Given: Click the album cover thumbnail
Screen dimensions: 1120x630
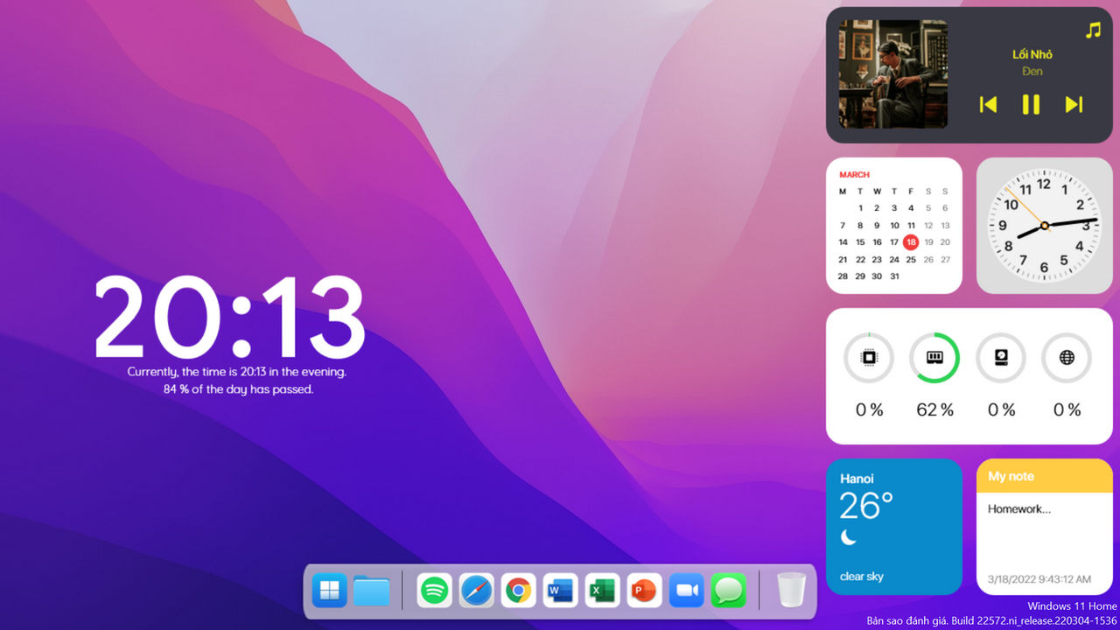Looking at the screenshot, I should [x=892, y=74].
